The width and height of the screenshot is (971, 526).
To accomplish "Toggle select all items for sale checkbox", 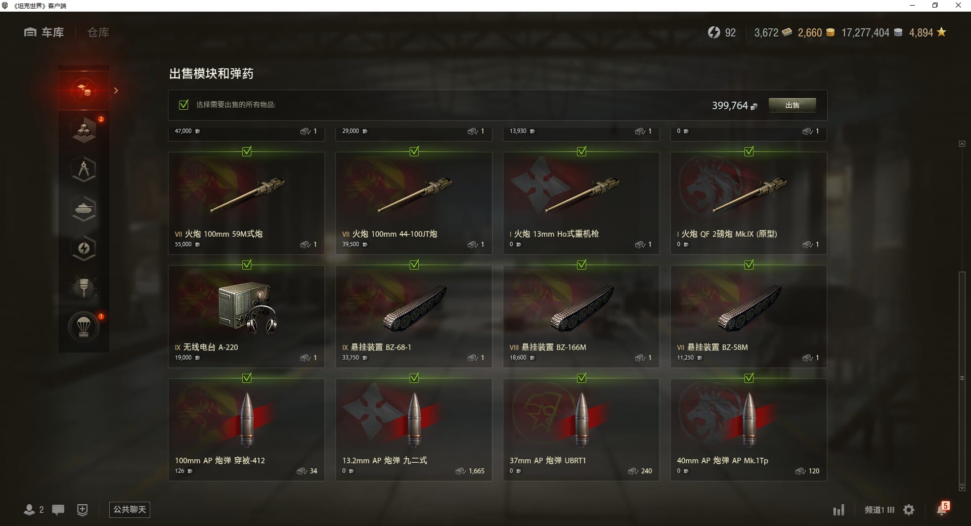I will pos(184,105).
